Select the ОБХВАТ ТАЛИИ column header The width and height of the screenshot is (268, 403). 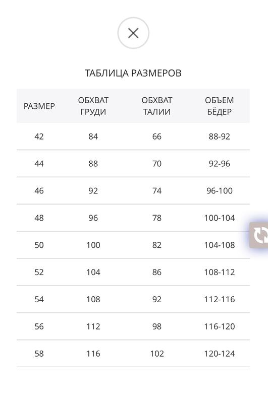[157, 106]
